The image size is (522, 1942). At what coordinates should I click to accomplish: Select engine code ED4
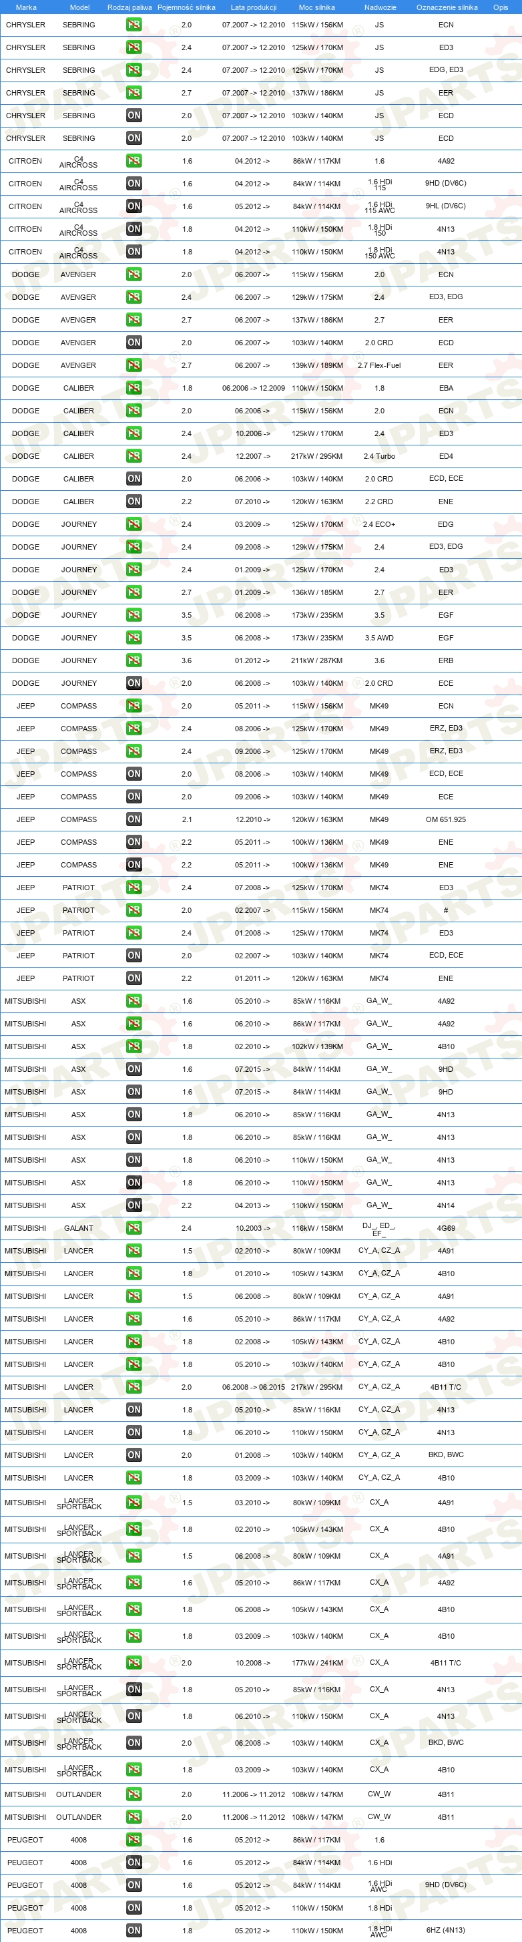pyautogui.click(x=446, y=456)
